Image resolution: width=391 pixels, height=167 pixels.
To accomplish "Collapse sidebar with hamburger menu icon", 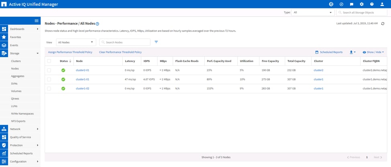I will pyautogui.click(x=37, y=21).
